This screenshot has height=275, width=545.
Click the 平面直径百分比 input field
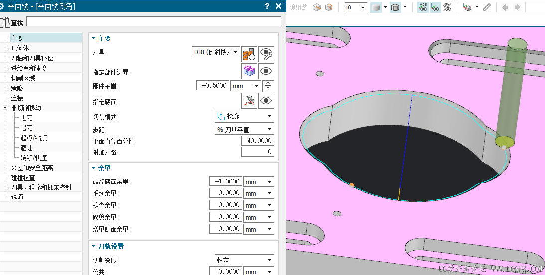pyautogui.click(x=258, y=141)
